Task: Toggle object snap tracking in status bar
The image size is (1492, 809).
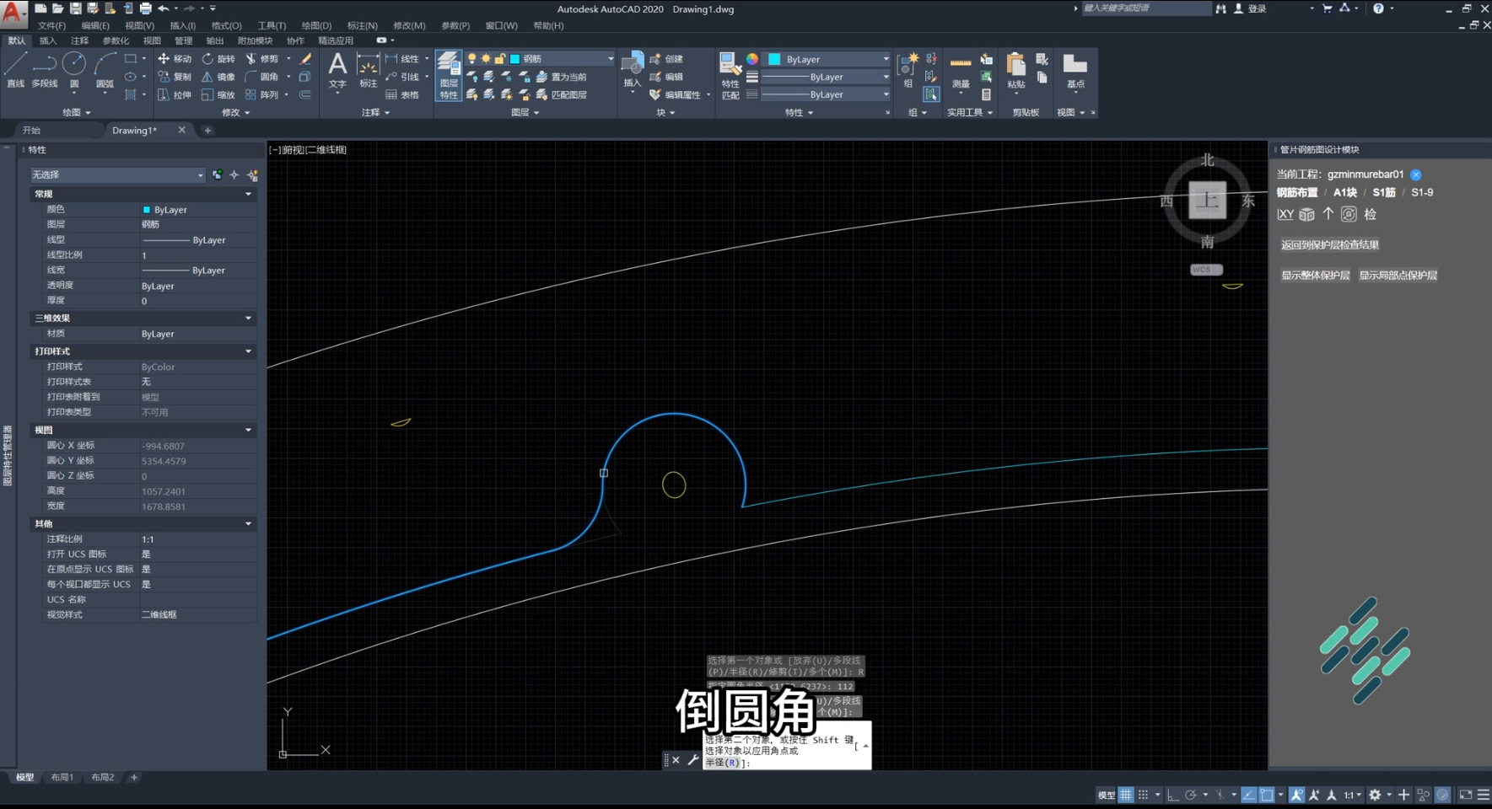Action: coord(1249,795)
